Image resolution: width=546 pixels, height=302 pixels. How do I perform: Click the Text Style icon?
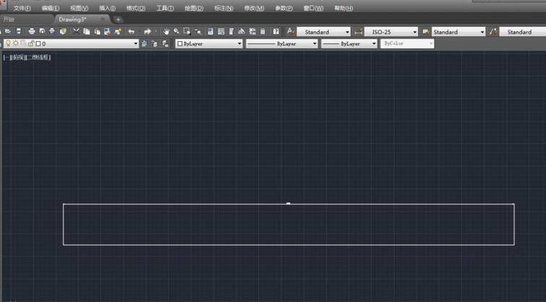point(290,32)
